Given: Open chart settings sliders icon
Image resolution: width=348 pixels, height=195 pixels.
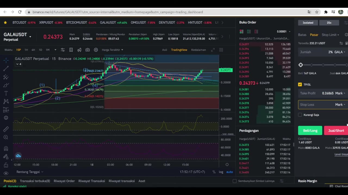Looking at the screenshot, I should (63, 50).
